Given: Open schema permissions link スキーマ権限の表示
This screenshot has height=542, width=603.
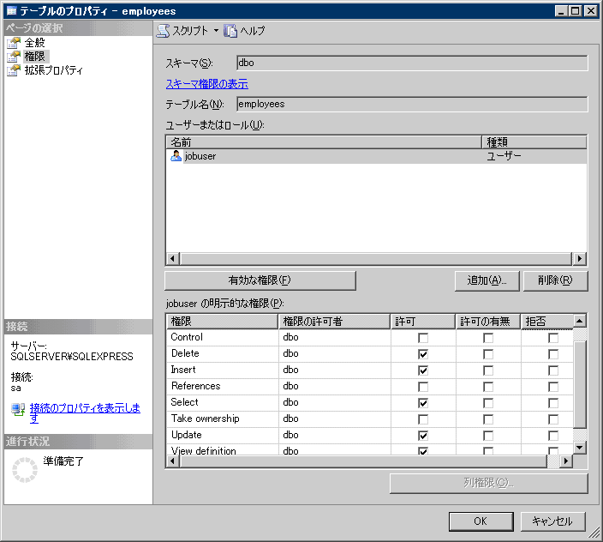Looking at the screenshot, I should [x=206, y=84].
